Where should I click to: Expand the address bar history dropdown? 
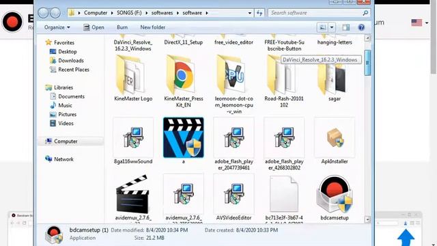click(x=249, y=13)
